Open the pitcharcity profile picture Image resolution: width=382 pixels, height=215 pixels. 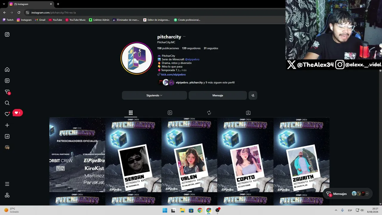point(137,58)
